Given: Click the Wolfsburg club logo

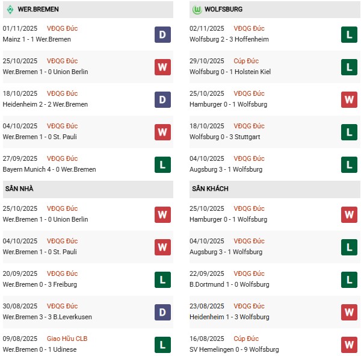Looking at the screenshot, I should [196, 10].
